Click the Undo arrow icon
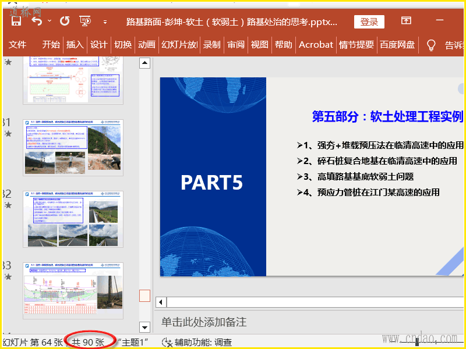Image resolution: width=466 pixels, height=349 pixels. (x=37, y=22)
